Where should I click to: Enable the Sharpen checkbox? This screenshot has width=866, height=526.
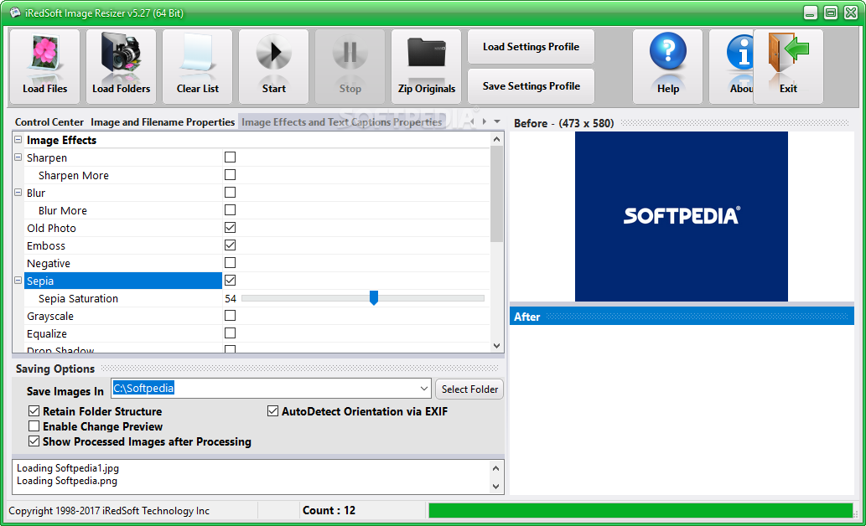pyautogui.click(x=231, y=157)
